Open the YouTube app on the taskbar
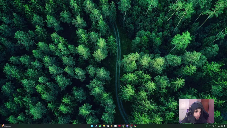Viewport: 227px width, 128px height. 119,126
